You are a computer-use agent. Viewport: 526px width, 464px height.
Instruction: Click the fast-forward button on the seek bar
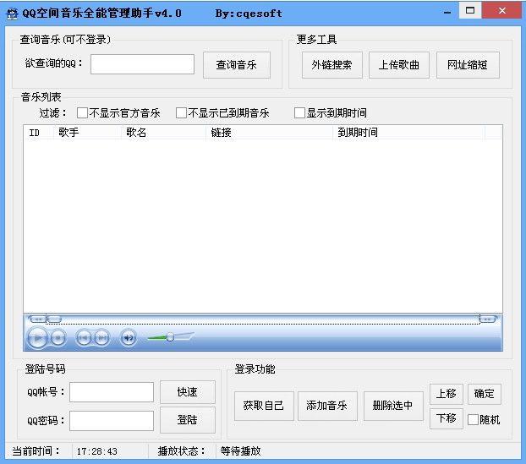(x=488, y=319)
